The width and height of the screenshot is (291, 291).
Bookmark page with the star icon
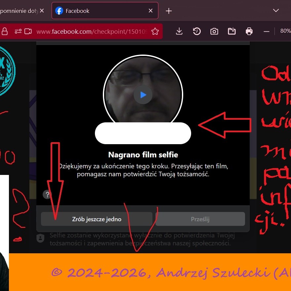pyautogui.click(x=155, y=31)
